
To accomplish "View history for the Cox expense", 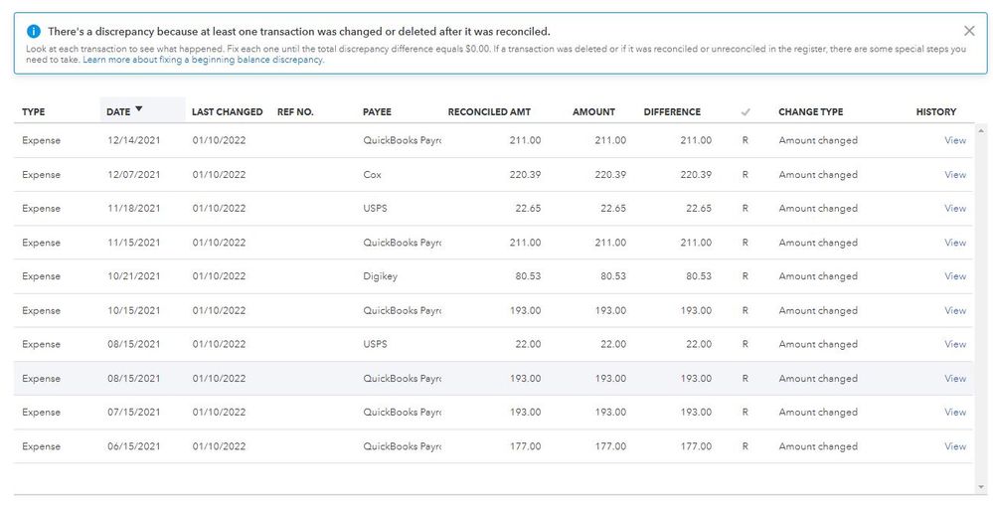I will [954, 175].
